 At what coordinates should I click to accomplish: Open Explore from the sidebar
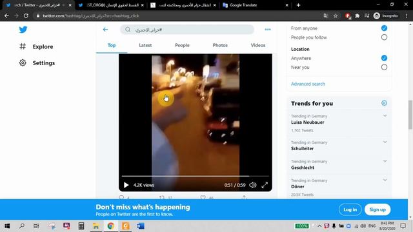(36, 46)
